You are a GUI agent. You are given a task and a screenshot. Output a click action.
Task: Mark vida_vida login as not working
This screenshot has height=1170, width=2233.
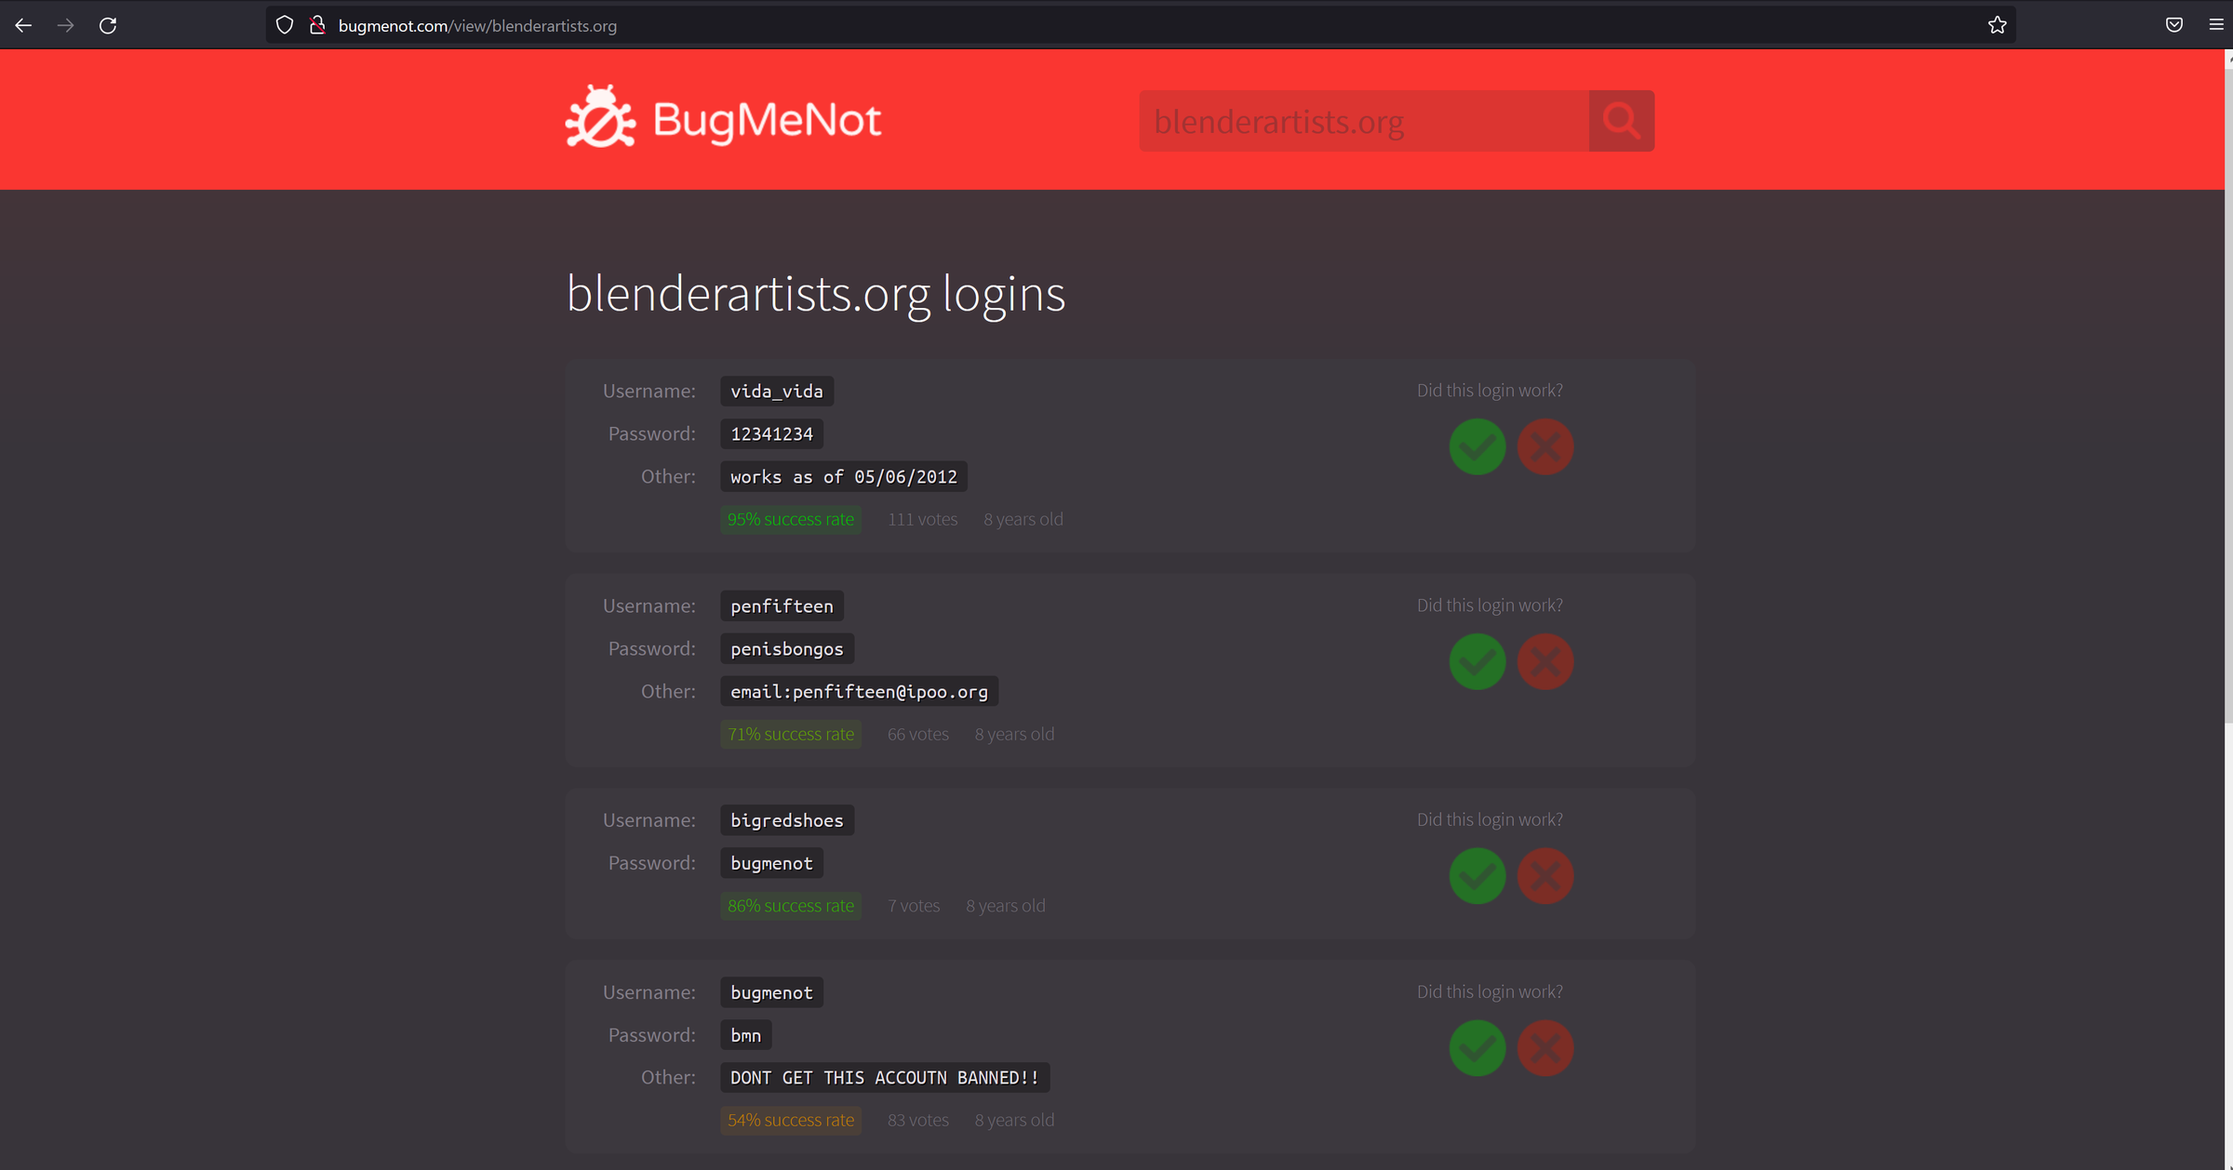click(1545, 447)
